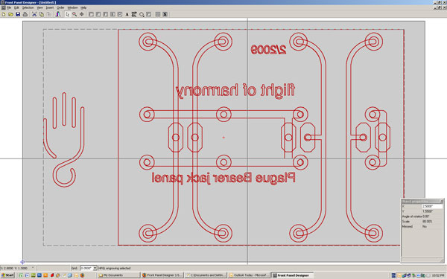Click the Open folder toolbar icon

pyautogui.click(x=10, y=14)
